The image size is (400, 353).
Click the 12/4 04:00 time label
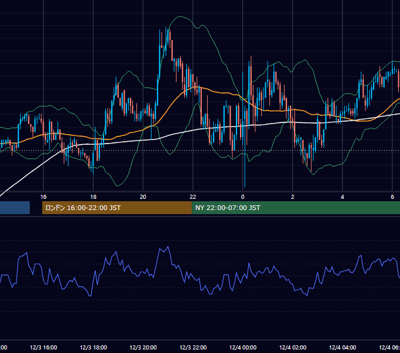[x=342, y=348]
